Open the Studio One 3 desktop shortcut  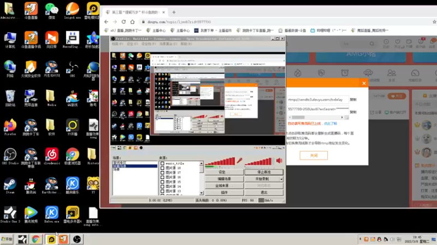(x=10, y=215)
